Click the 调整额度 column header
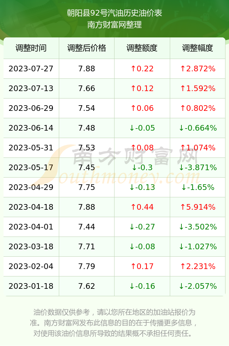 tap(142, 48)
